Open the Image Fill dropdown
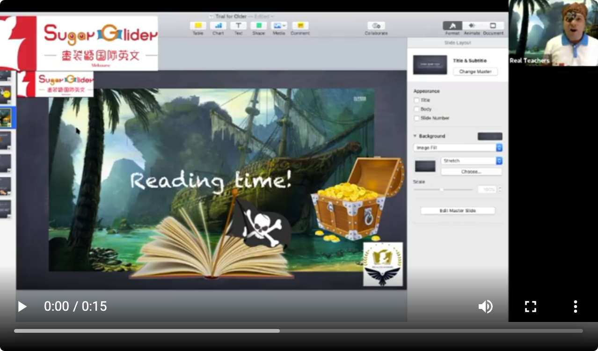The image size is (598, 351). [x=458, y=148]
